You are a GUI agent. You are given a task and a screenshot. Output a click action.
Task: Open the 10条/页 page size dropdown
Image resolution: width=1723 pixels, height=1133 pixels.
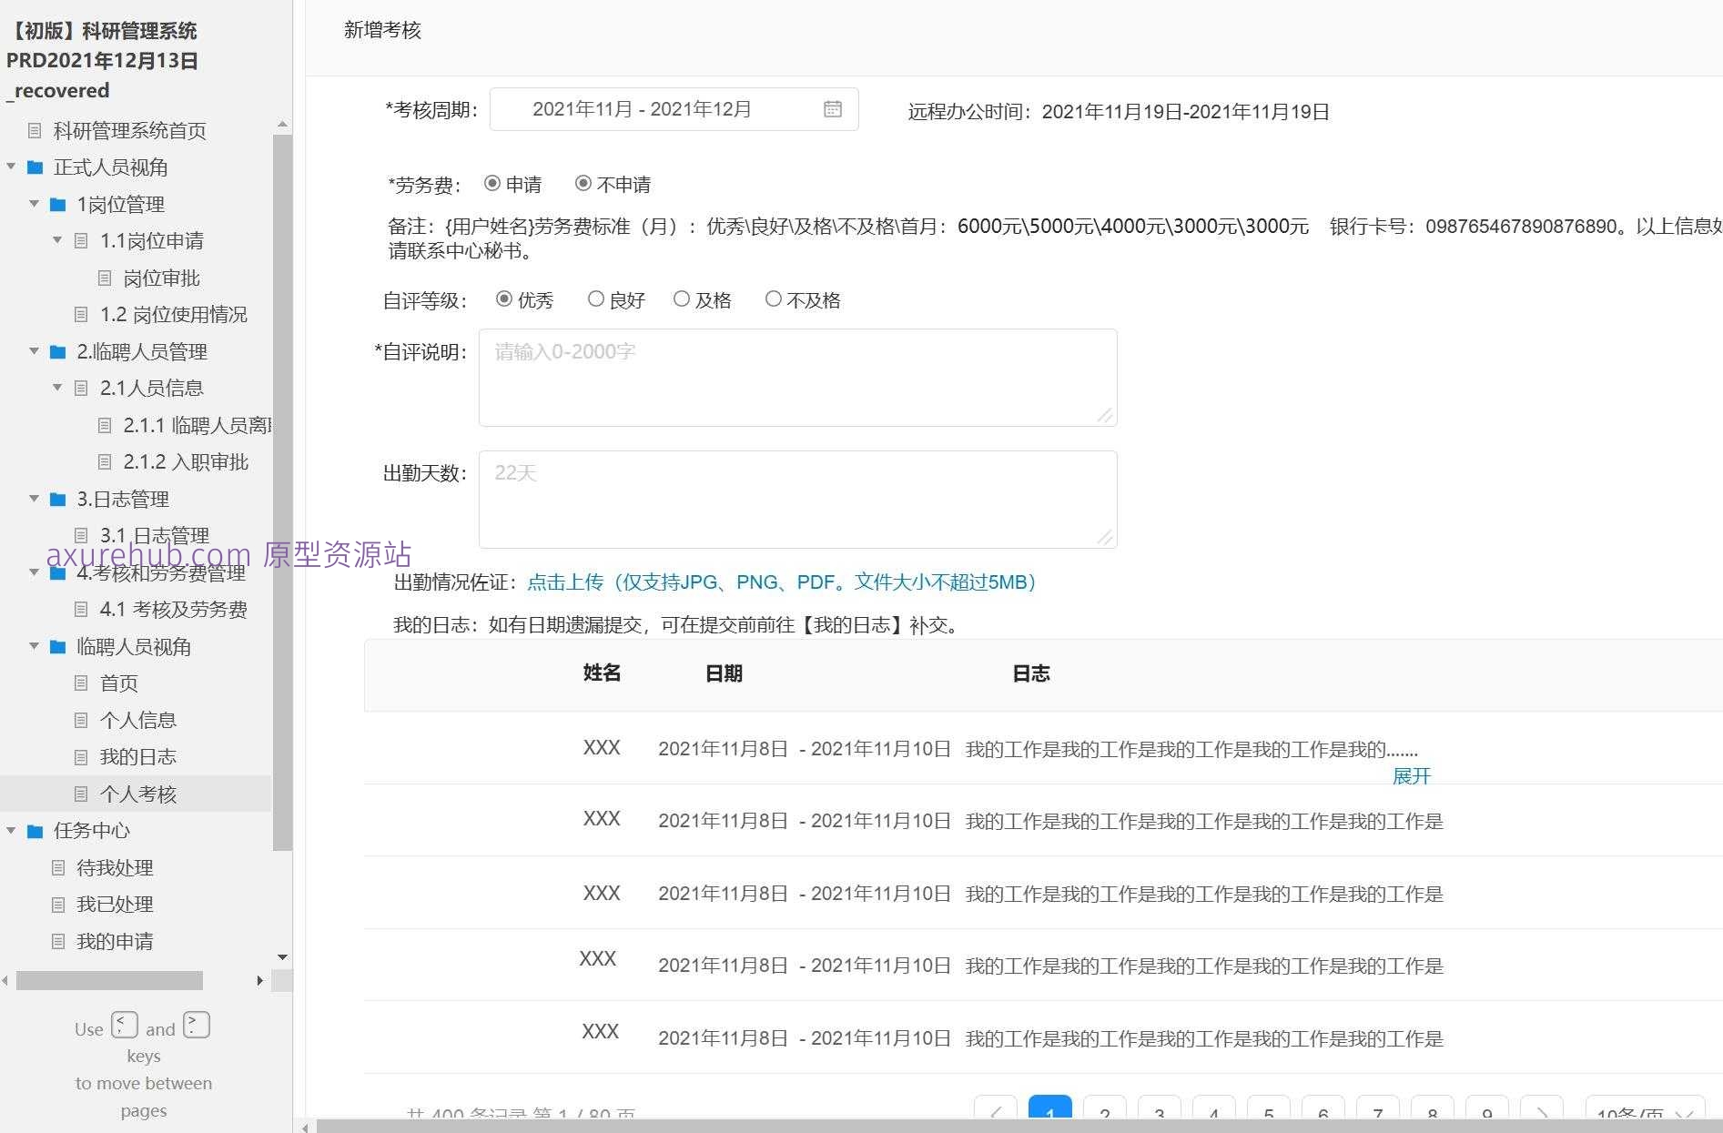1644,1112
